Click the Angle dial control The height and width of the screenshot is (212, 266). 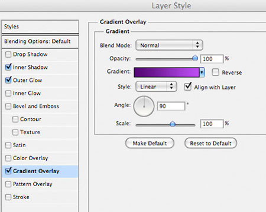point(144,106)
